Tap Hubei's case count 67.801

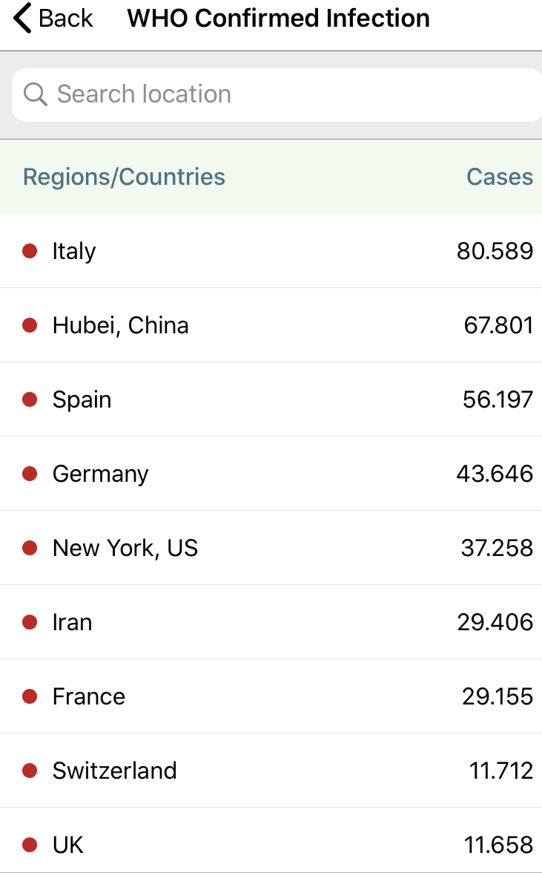(x=498, y=325)
